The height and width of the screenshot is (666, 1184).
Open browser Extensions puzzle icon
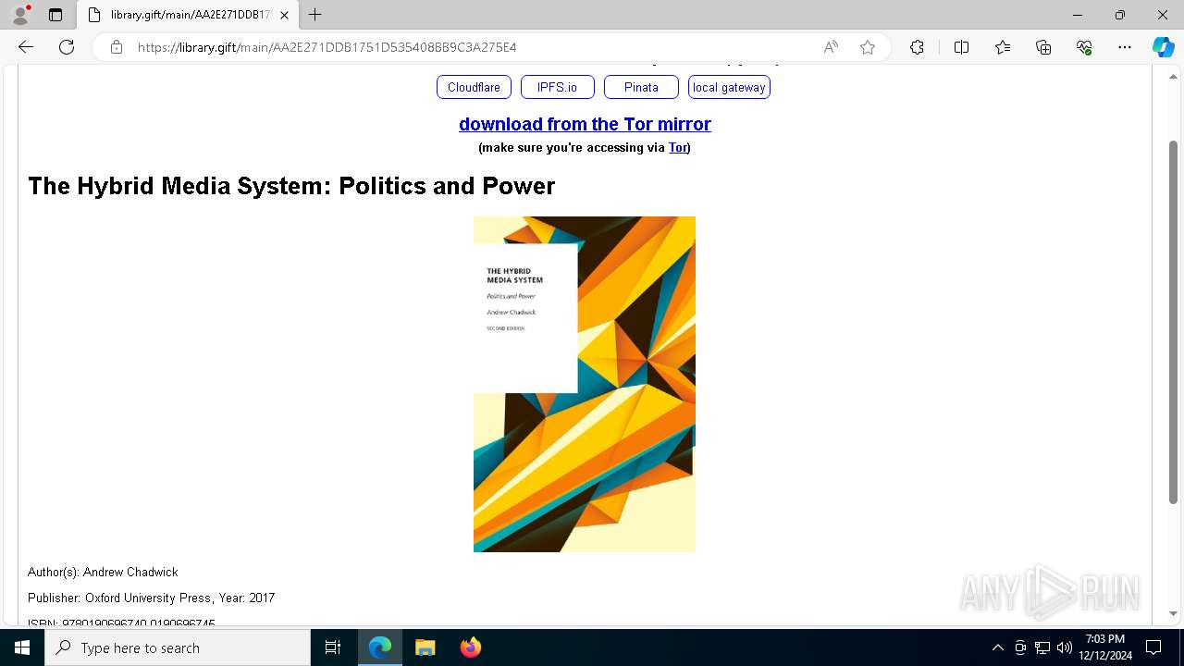tap(917, 47)
